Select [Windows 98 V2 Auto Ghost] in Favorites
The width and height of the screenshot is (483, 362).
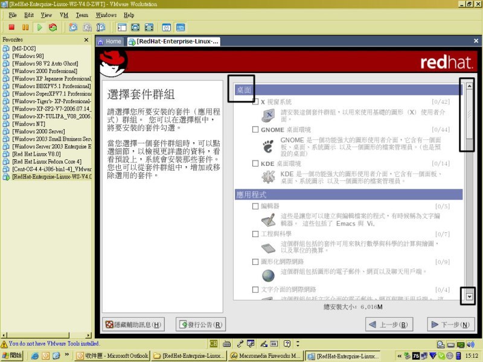[45, 63]
